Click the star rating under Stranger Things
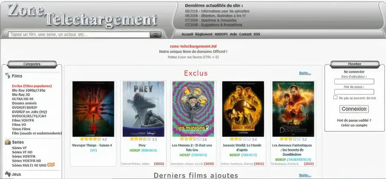This screenshot has width=386, height=179. click(90, 139)
